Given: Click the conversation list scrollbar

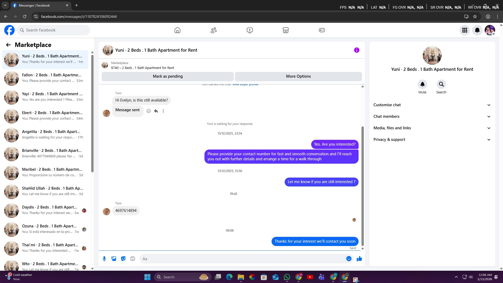Looking at the screenshot, I should point(92,113).
